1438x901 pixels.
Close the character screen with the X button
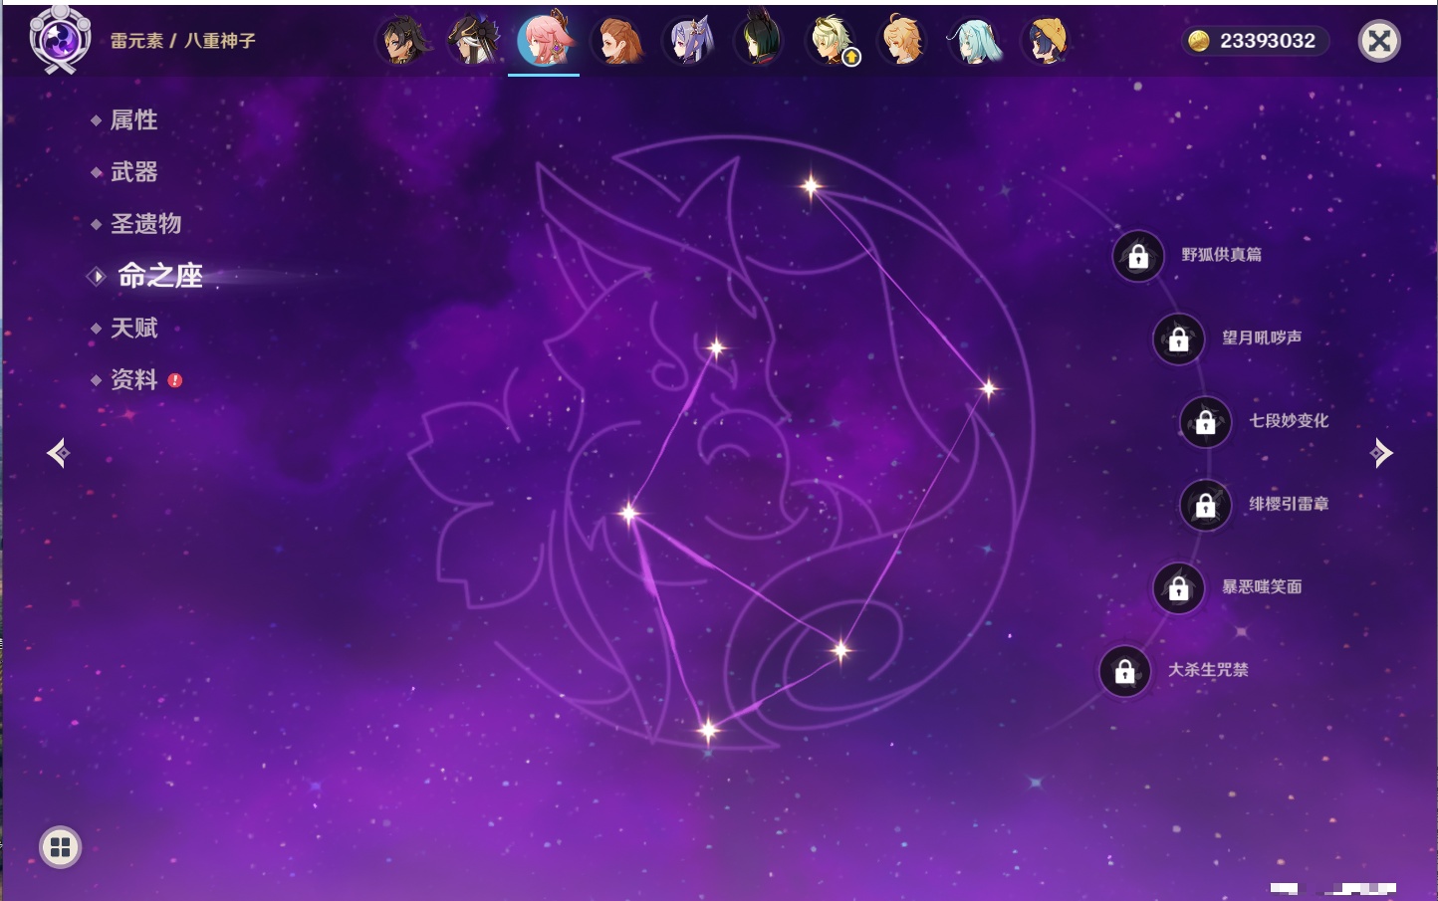[1379, 41]
